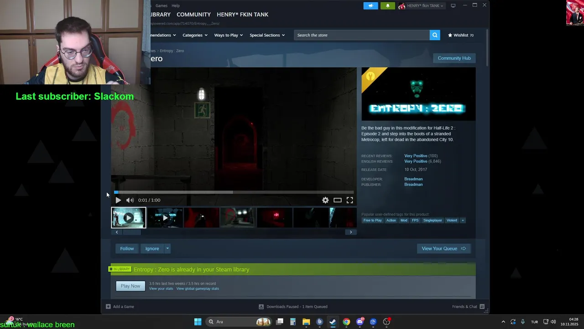
Task: Make the trailer fullscreen
Action: pos(350,200)
